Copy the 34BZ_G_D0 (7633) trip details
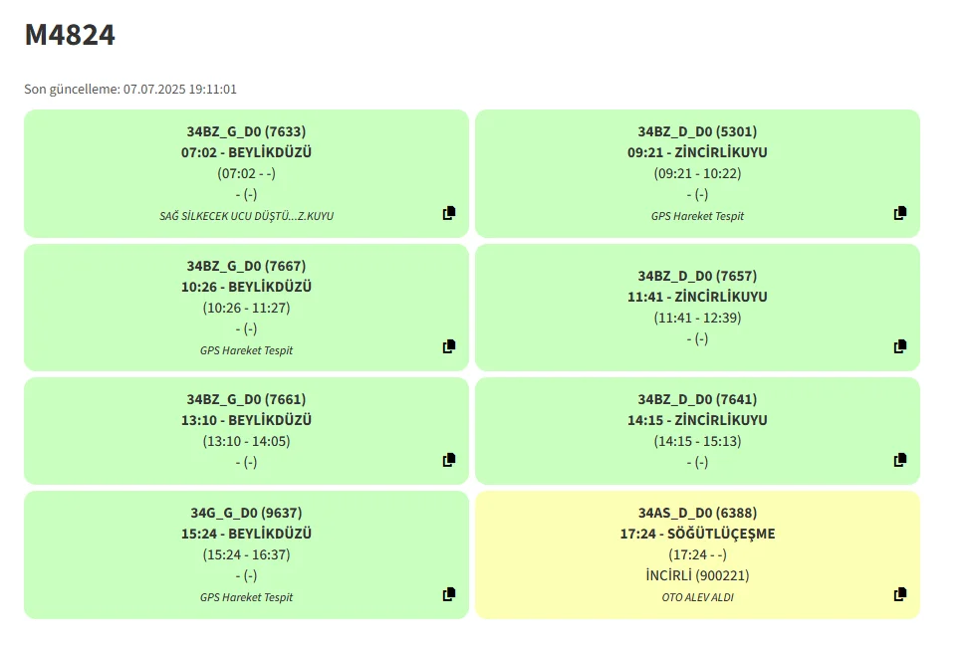The image size is (972, 650). coord(449,213)
